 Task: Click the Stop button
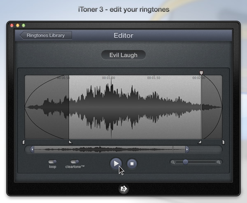pos(132,164)
